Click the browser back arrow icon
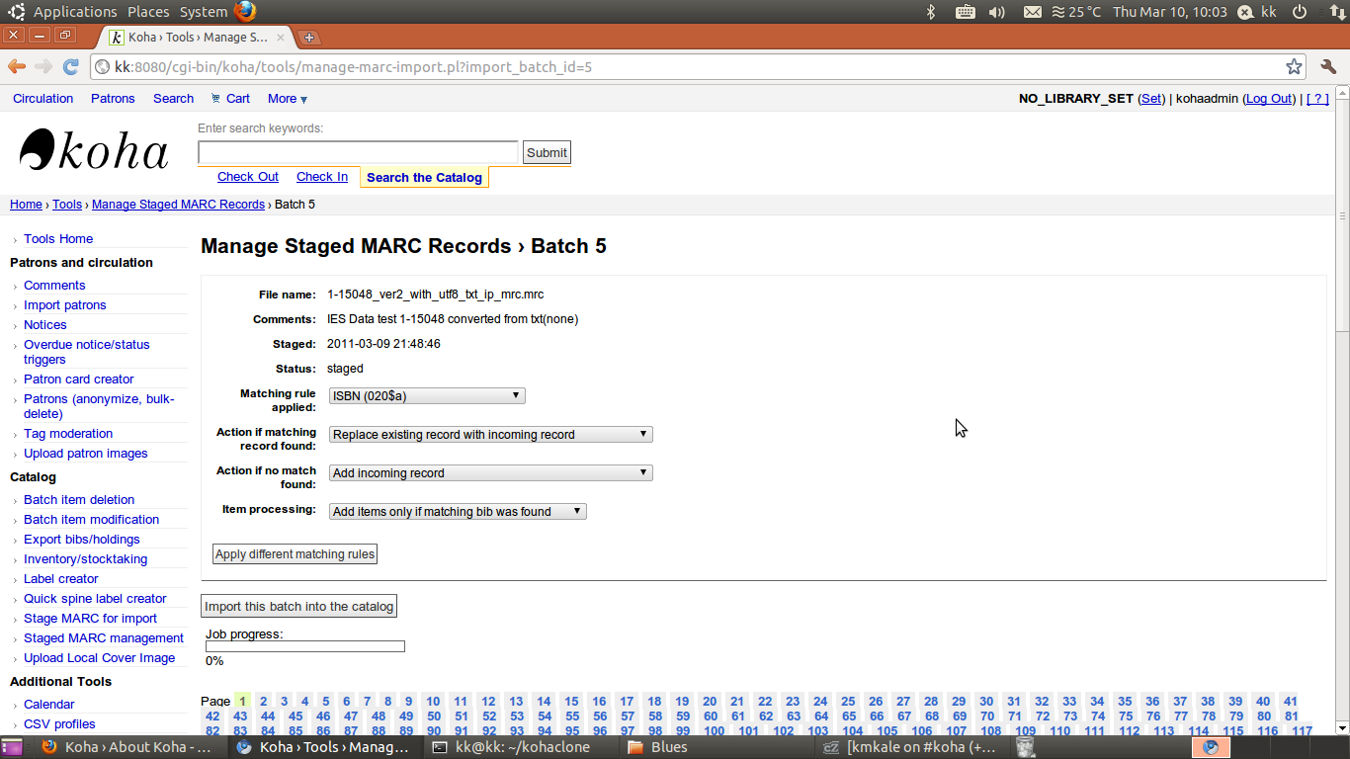The image size is (1350, 759). pyautogui.click(x=17, y=66)
